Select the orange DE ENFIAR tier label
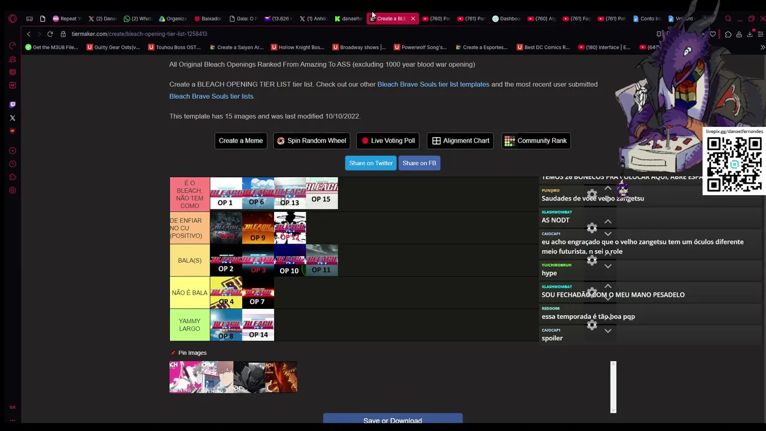The width and height of the screenshot is (766, 431). tap(190, 227)
